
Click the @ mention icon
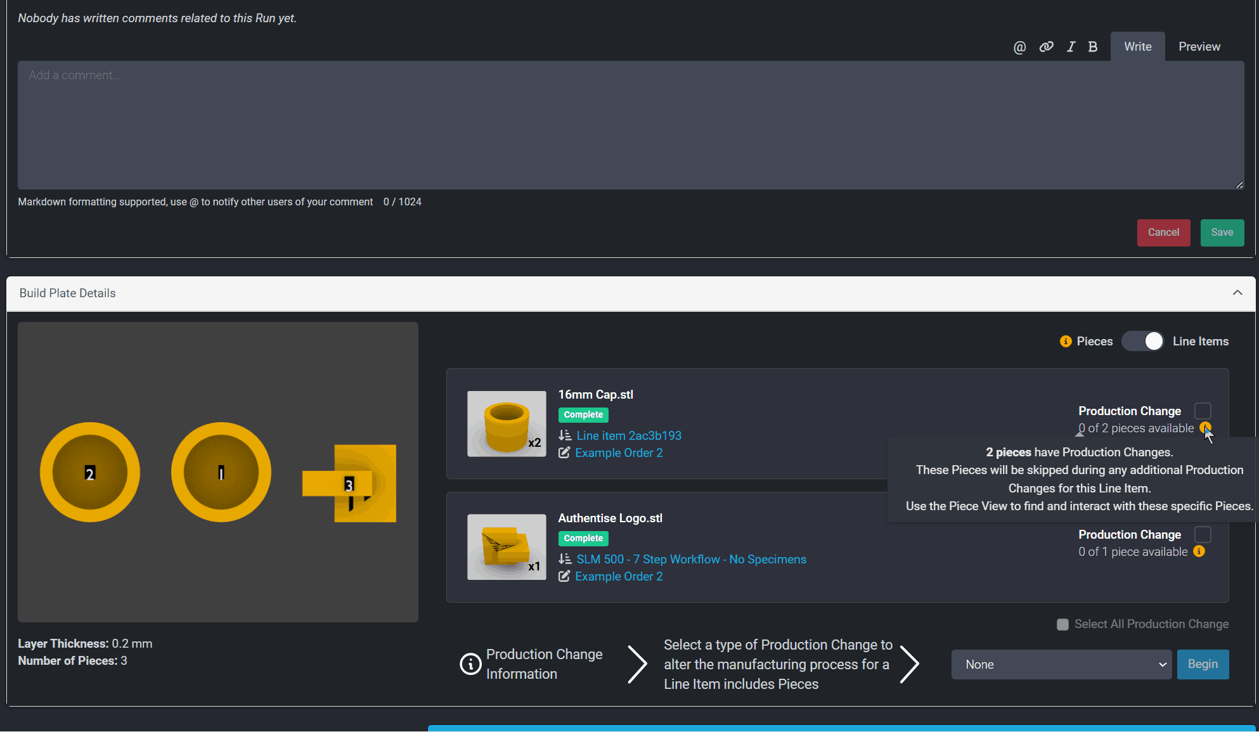point(1019,47)
